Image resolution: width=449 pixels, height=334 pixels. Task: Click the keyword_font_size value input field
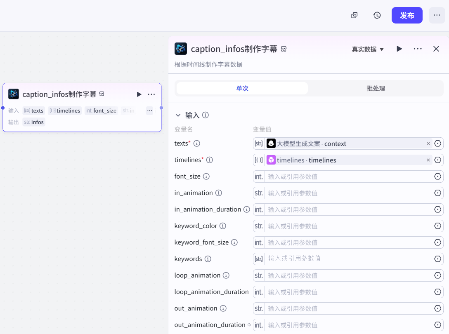349,242
